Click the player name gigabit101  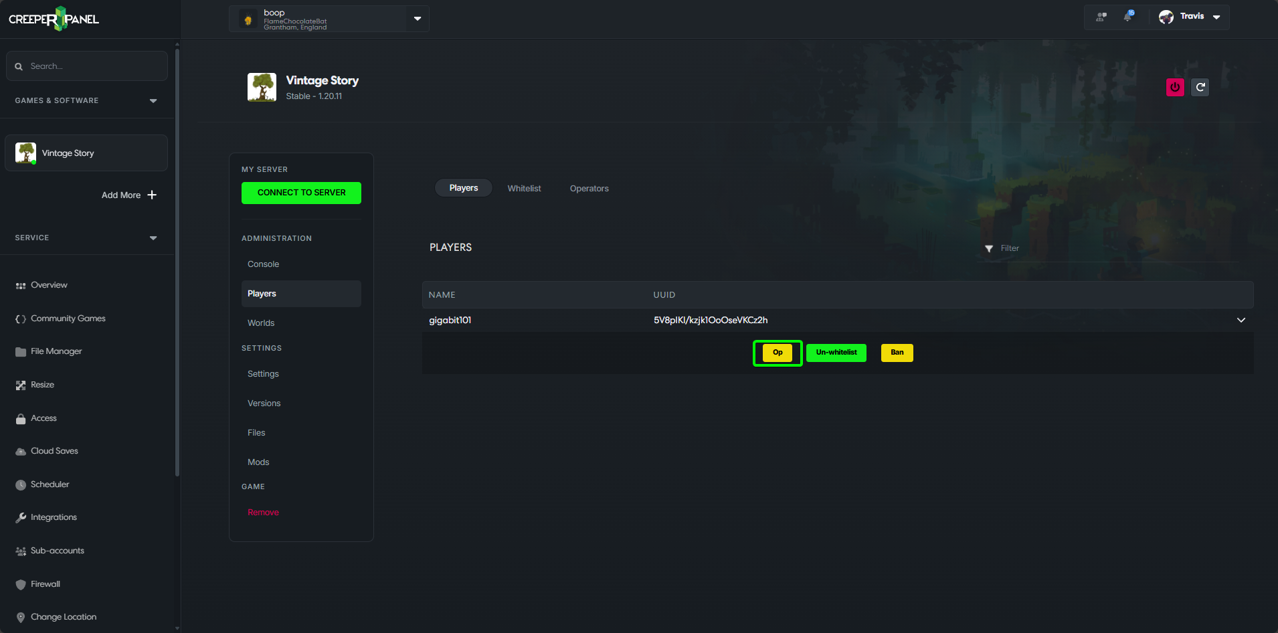point(450,321)
